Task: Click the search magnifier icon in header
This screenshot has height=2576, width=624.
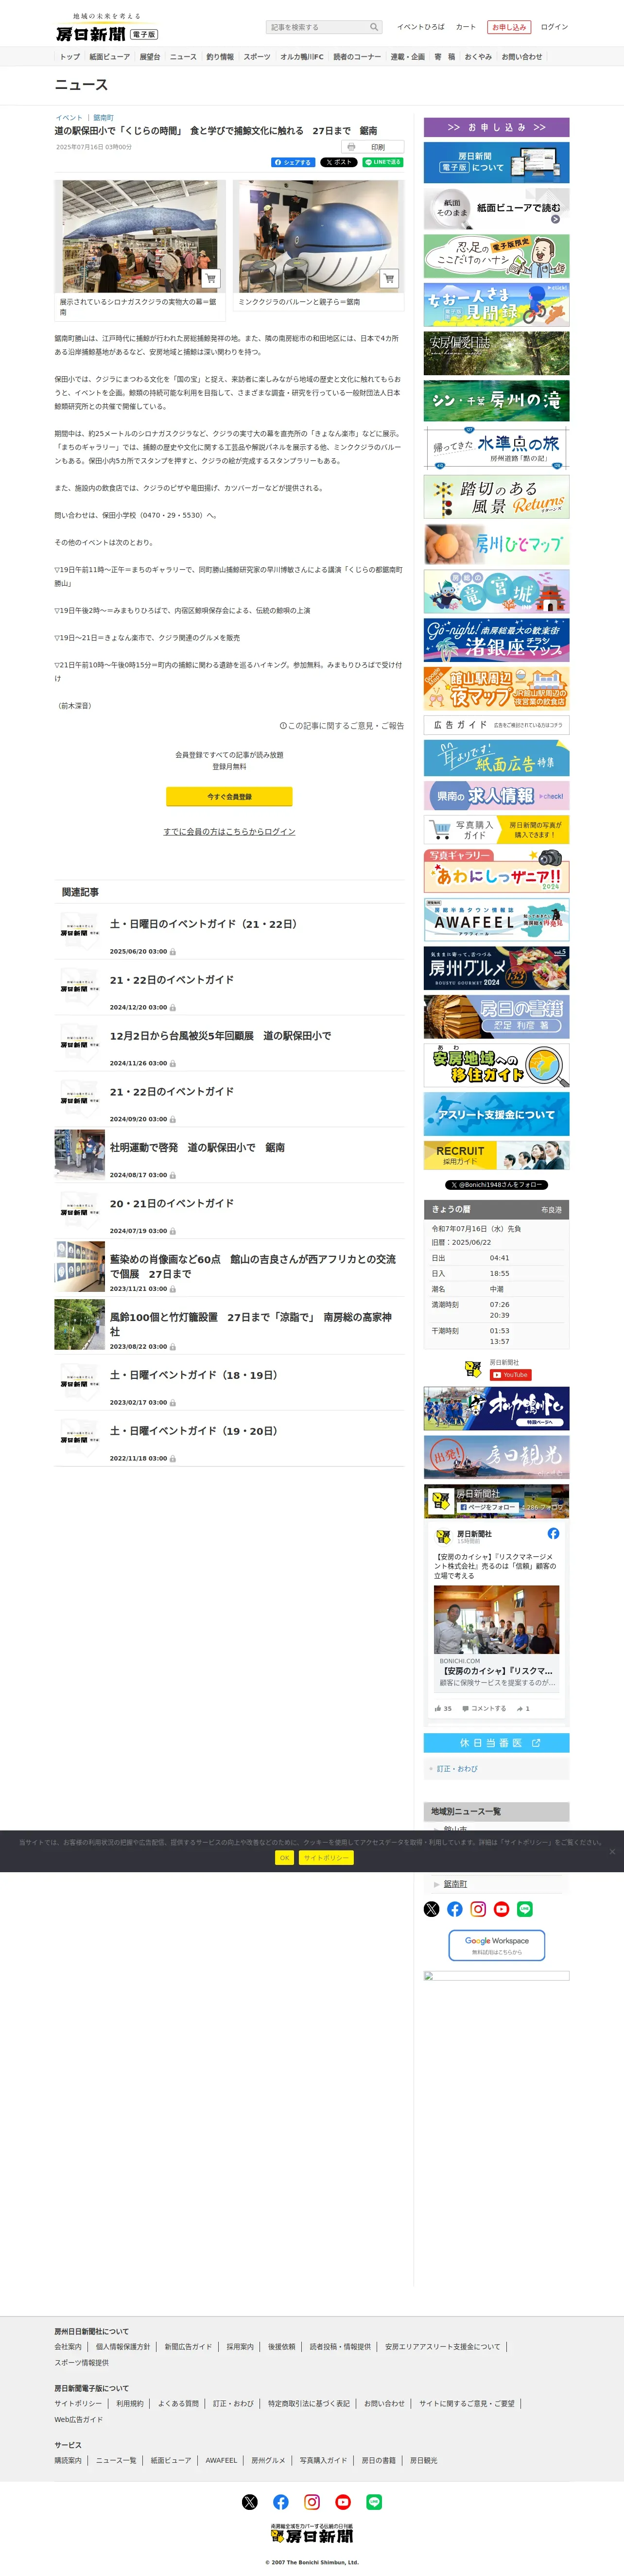Action: (374, 27)
